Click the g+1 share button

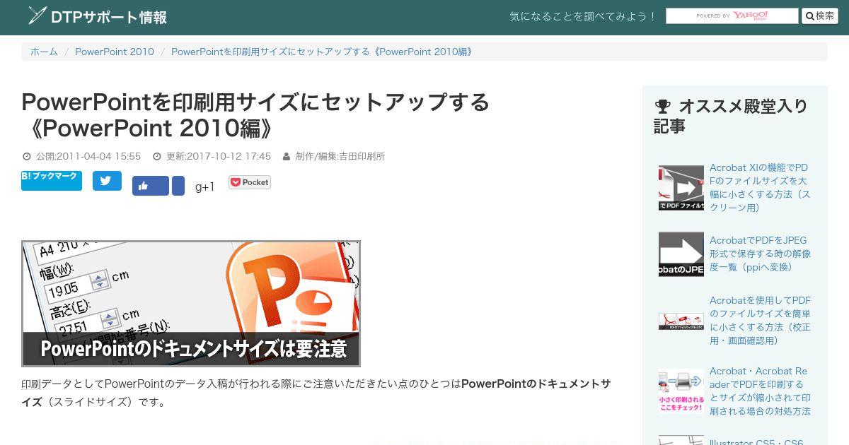click(x=204, y=186)
